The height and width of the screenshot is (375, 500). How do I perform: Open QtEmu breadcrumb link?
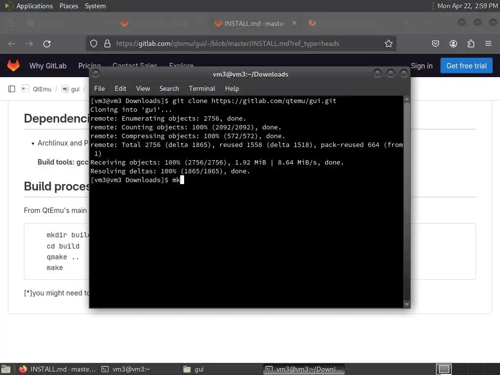coord(42,89)
